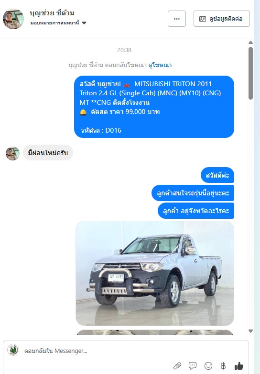Click the chat vertical scrollbar thumb
This screenshot has height=374, width=260.
tap(250, 73)
